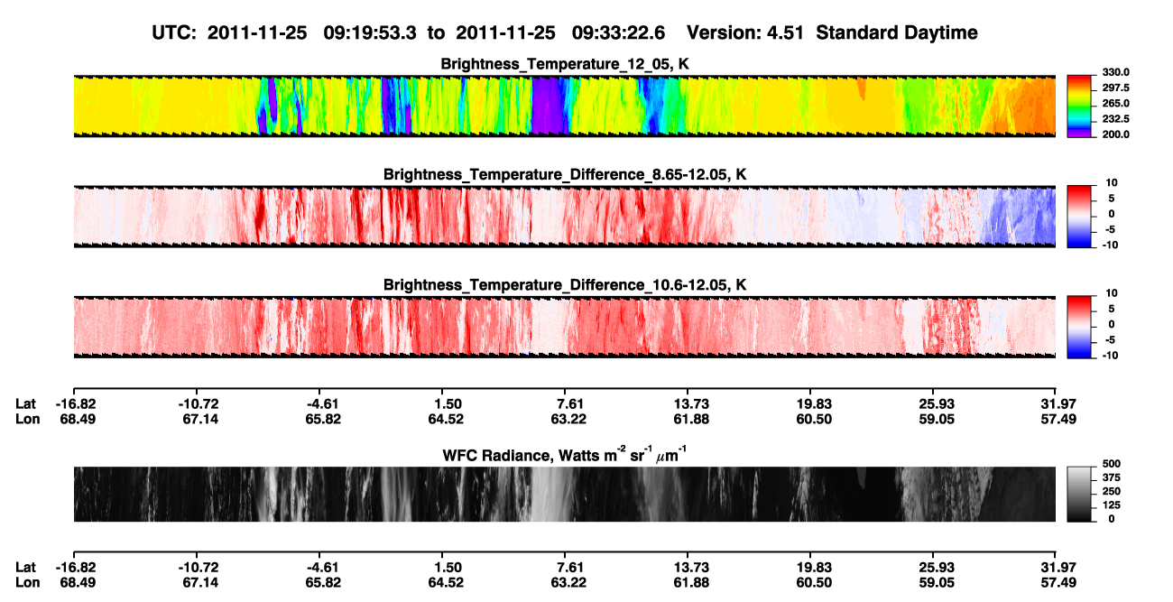1173x602 pixels.
Task: Click the upper axis longitude 68.49 label
Action: click(x=74, y=419)
